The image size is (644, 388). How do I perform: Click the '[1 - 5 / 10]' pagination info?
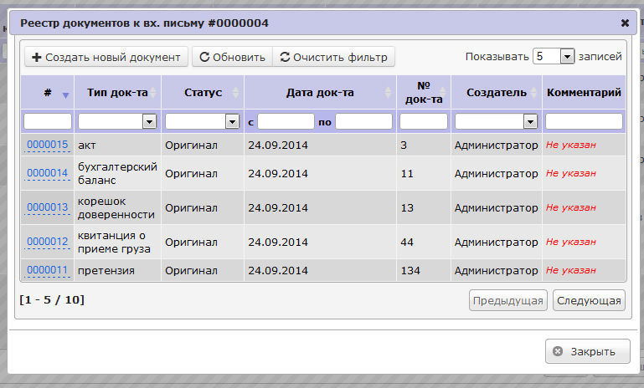(x=52, y=300)
